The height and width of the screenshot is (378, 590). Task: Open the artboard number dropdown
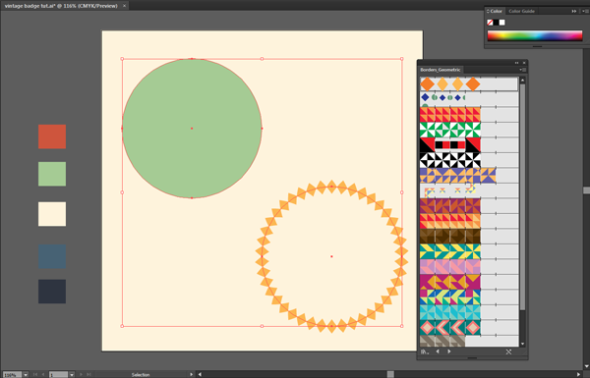[x=72, y=375]
